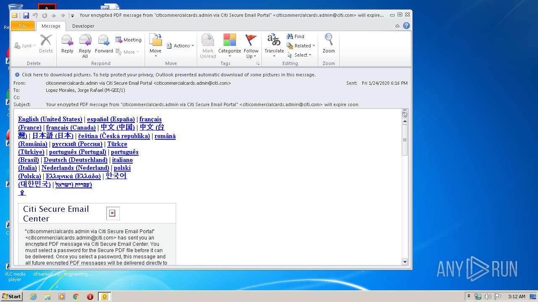Open the Translate options
Image resolution: width=538 pixels, height=302 pixels.
274,46
